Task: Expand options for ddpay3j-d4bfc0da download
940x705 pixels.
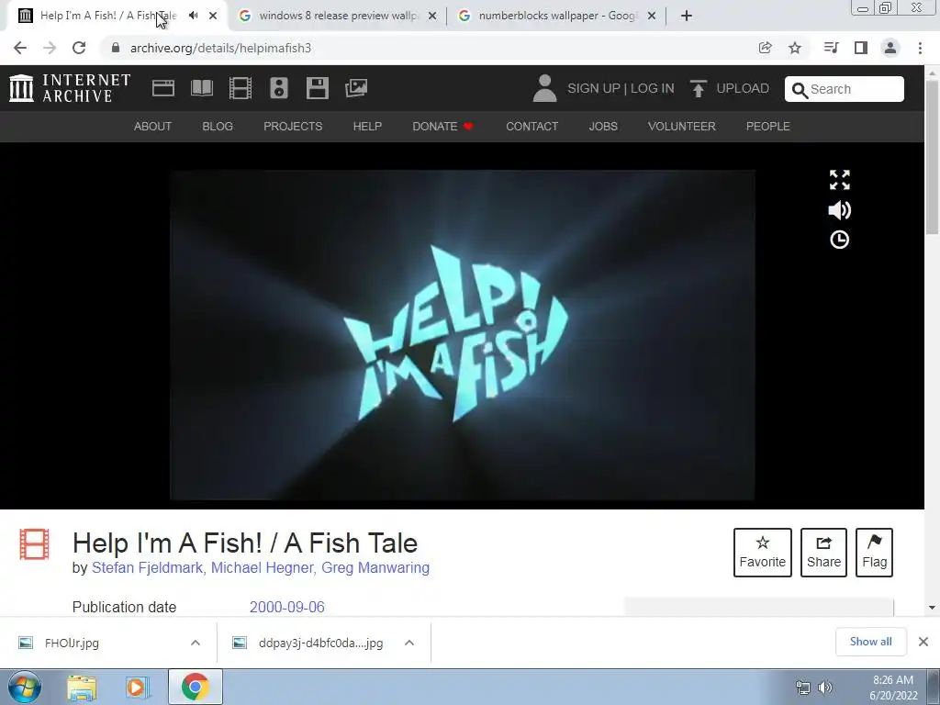Action: pos(409,643)
